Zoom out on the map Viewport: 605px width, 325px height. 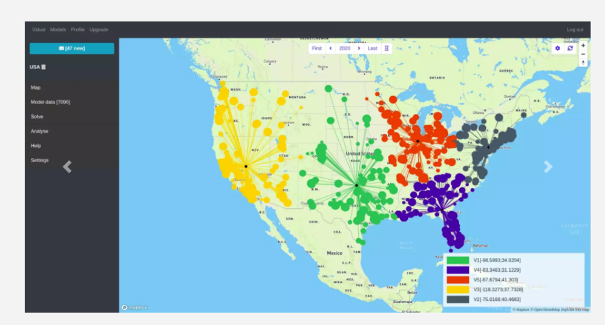tap(583, 54)
